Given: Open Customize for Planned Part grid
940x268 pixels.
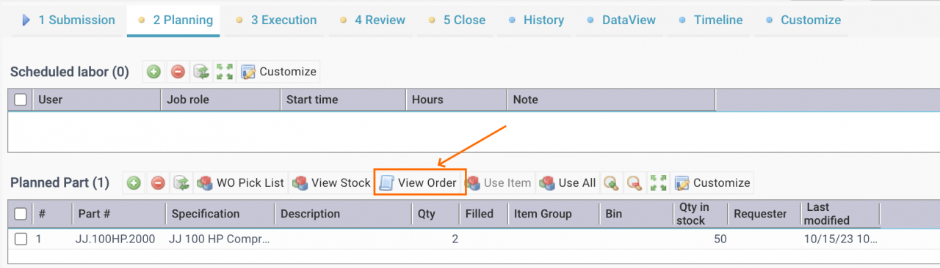Looking at the screenshot, I should pyautogui.click(x=713, y=183).
